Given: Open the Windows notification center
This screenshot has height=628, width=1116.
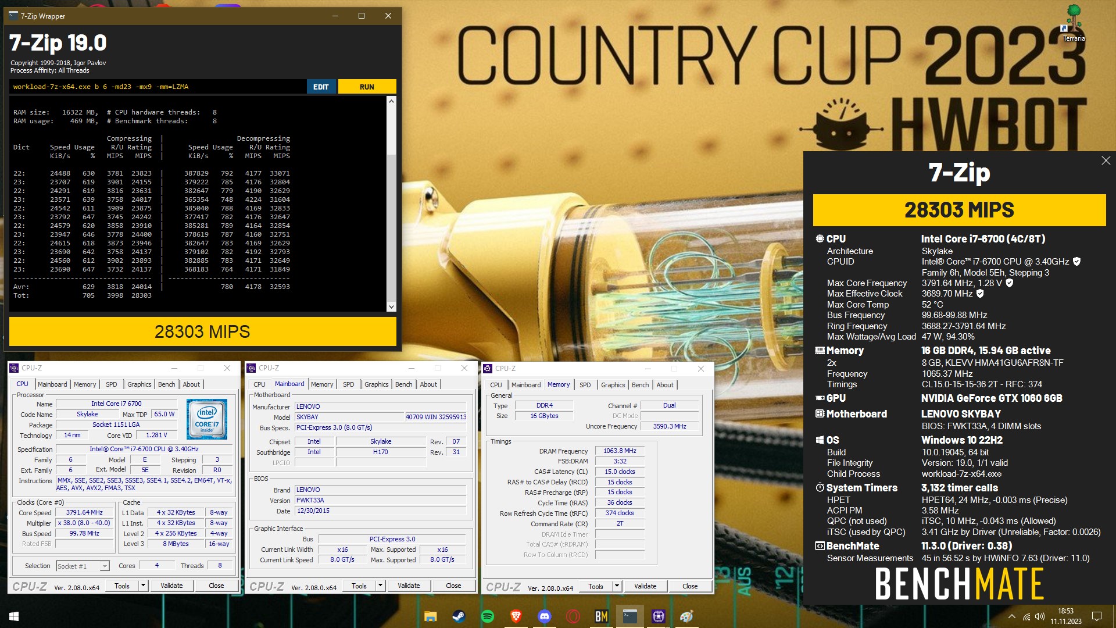Looking at the screenshot, I should pyautogui.click(x=1097, y=616).
